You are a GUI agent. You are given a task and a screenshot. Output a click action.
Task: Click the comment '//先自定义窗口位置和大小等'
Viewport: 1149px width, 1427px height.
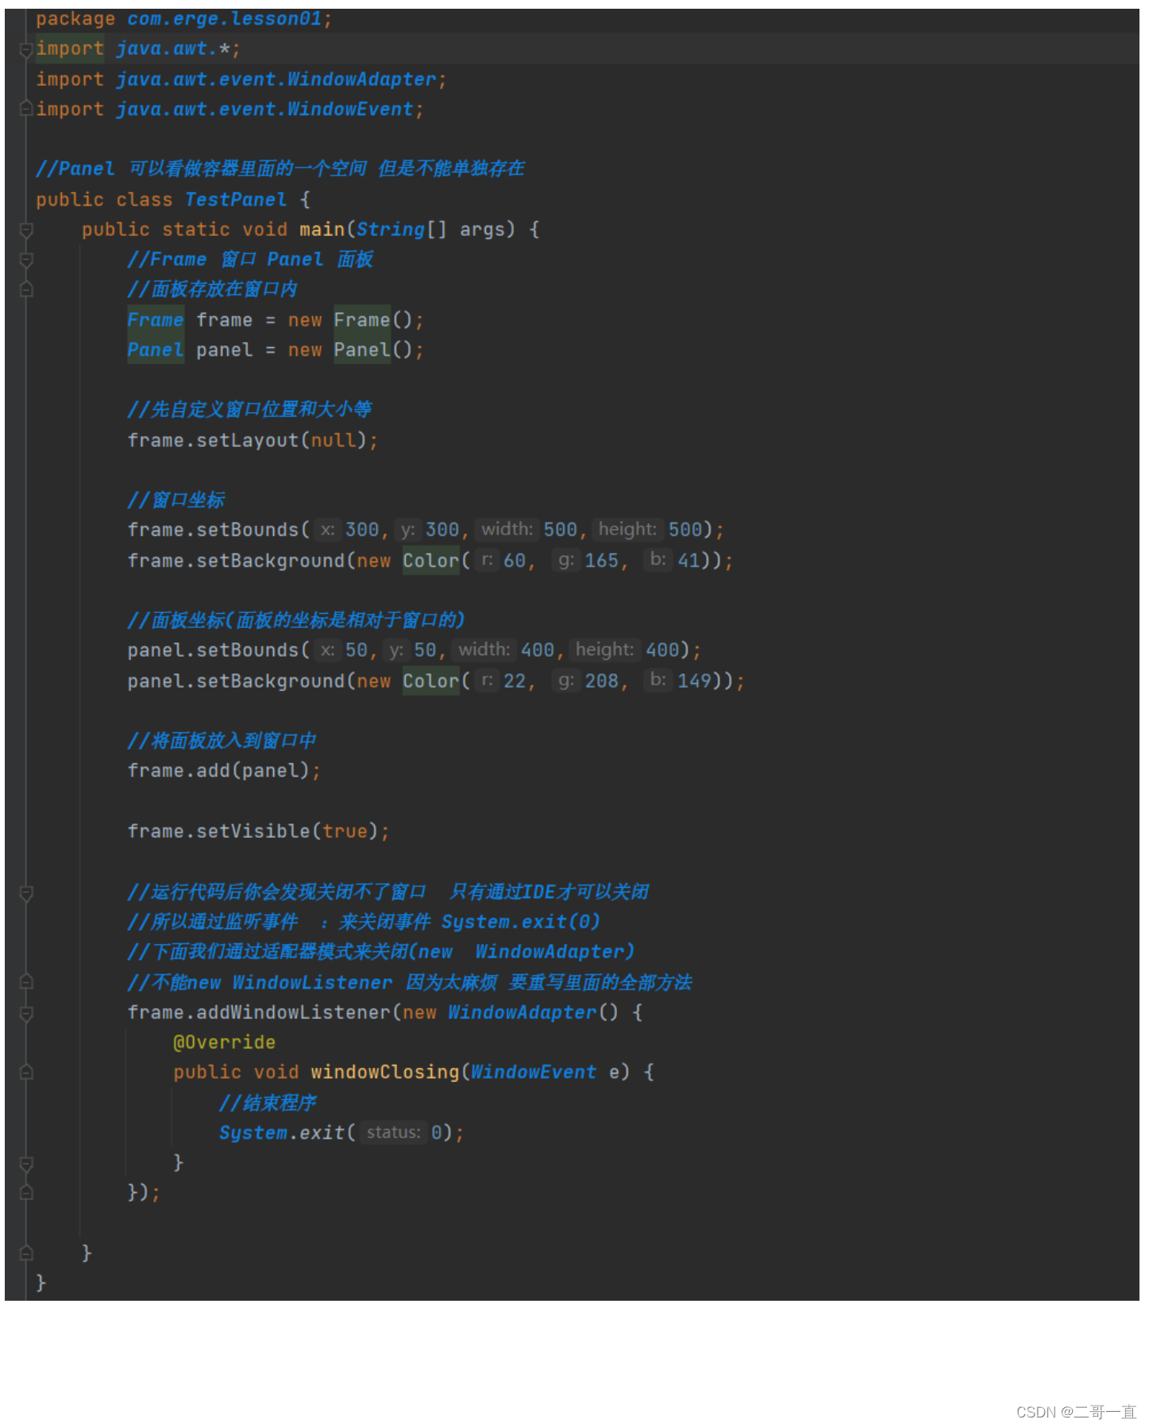click(x=249, y=410)
